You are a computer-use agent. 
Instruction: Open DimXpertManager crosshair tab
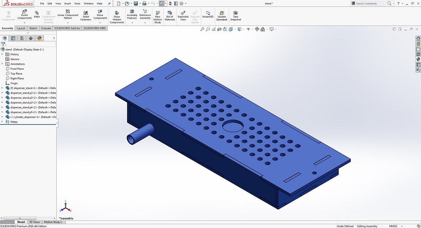click(x=30, y=38)
